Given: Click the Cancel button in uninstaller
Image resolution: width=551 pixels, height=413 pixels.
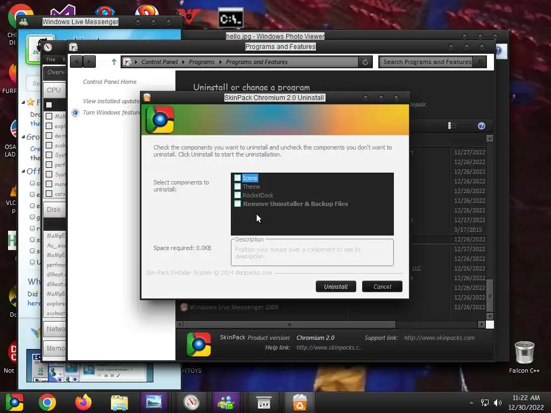Looking at the screenshot, I should [x=382, y=287].
